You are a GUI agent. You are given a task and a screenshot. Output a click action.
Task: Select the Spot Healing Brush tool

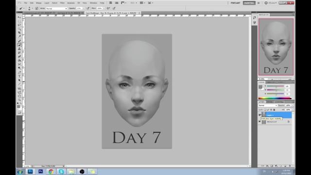point(19,41)
